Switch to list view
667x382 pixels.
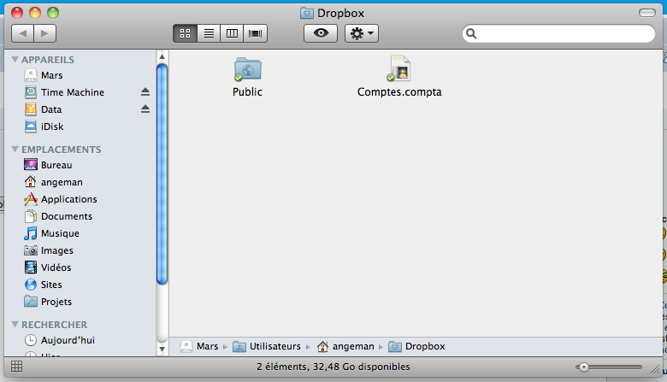pos(209,33)
